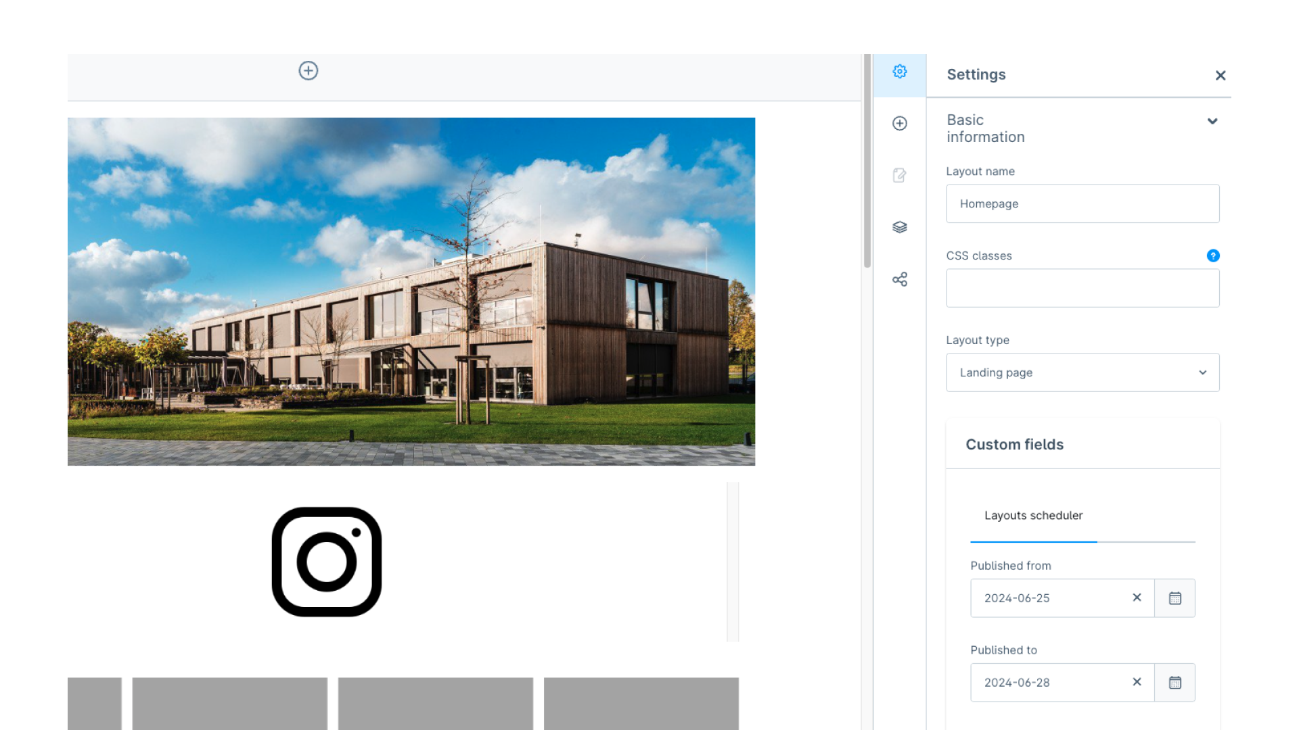Viewport: 1299px width, 730px height.
Task: Open the CSS classes help icon
Action: point(1212,255)
